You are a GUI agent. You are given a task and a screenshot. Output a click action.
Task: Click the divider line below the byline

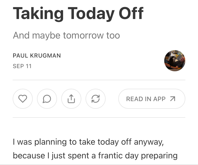click(x=99, y=80)
